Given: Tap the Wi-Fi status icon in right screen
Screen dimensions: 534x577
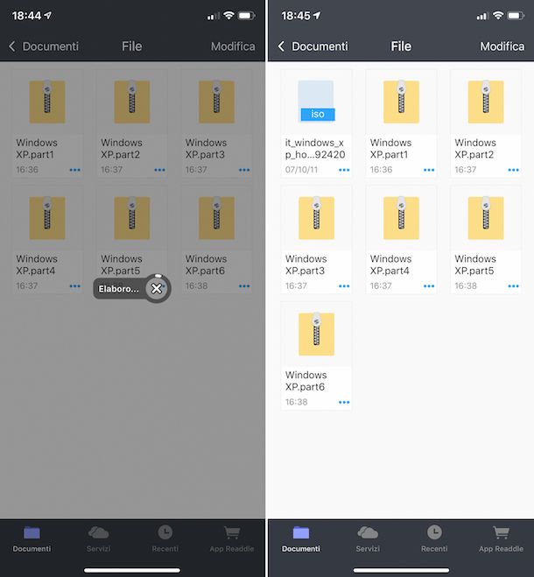Looking at the screenshot, I should pos(498,16).
